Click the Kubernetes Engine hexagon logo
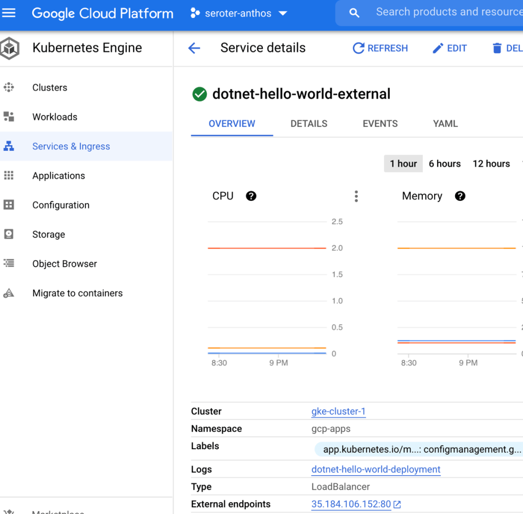This screenshot has height=514, width=523. click(10, 49)
